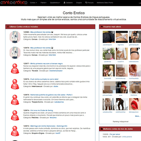
Task: Click the star icon in Usuarios mais ativos header
Action: coord(102,27)
